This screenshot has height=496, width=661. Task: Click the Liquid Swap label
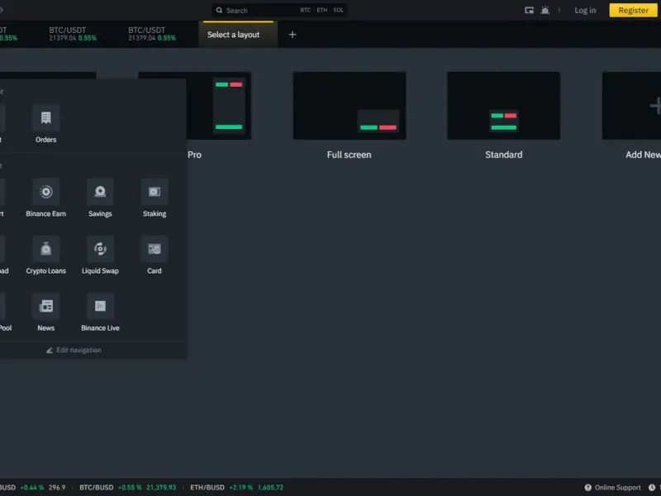click(100, 271)
